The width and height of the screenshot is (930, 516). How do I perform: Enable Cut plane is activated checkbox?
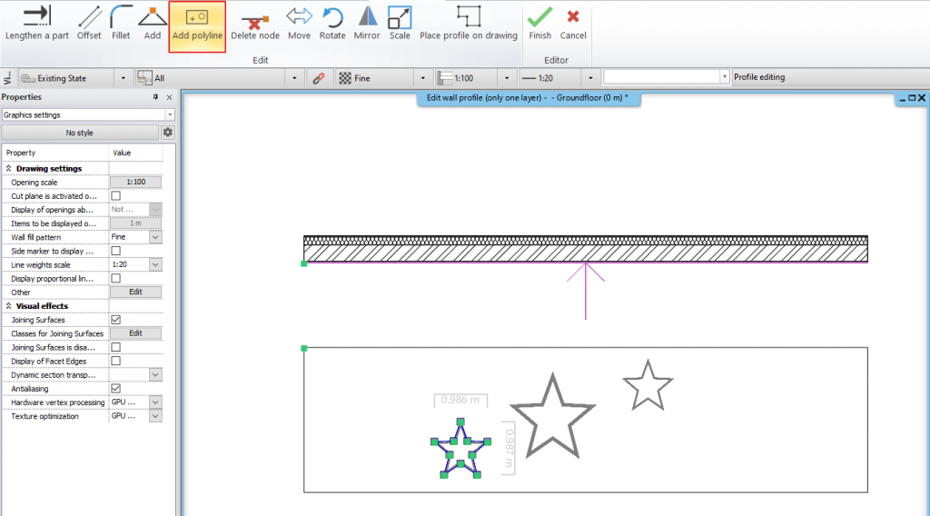click(x=115, y=196)
